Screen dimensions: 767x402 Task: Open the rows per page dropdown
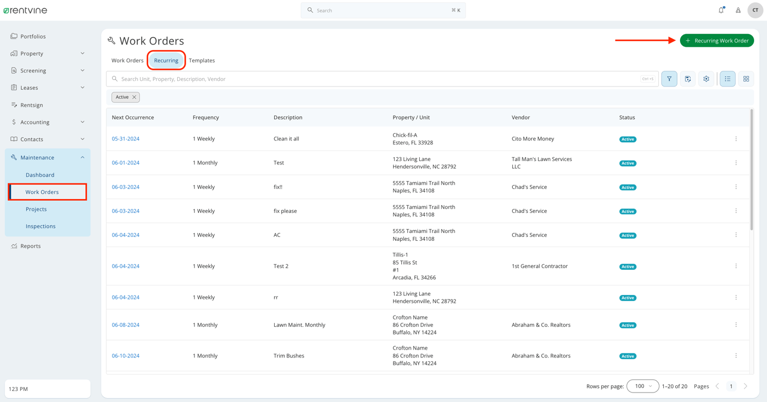(642, 386)
